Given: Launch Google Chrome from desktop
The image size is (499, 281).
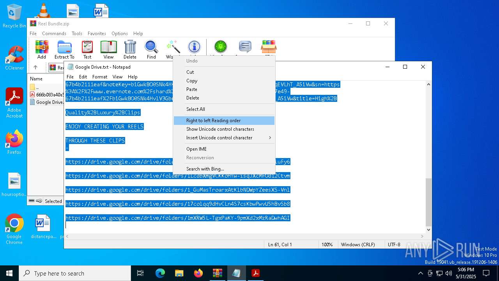Looking at the screenshot, I should coord(14,229).
